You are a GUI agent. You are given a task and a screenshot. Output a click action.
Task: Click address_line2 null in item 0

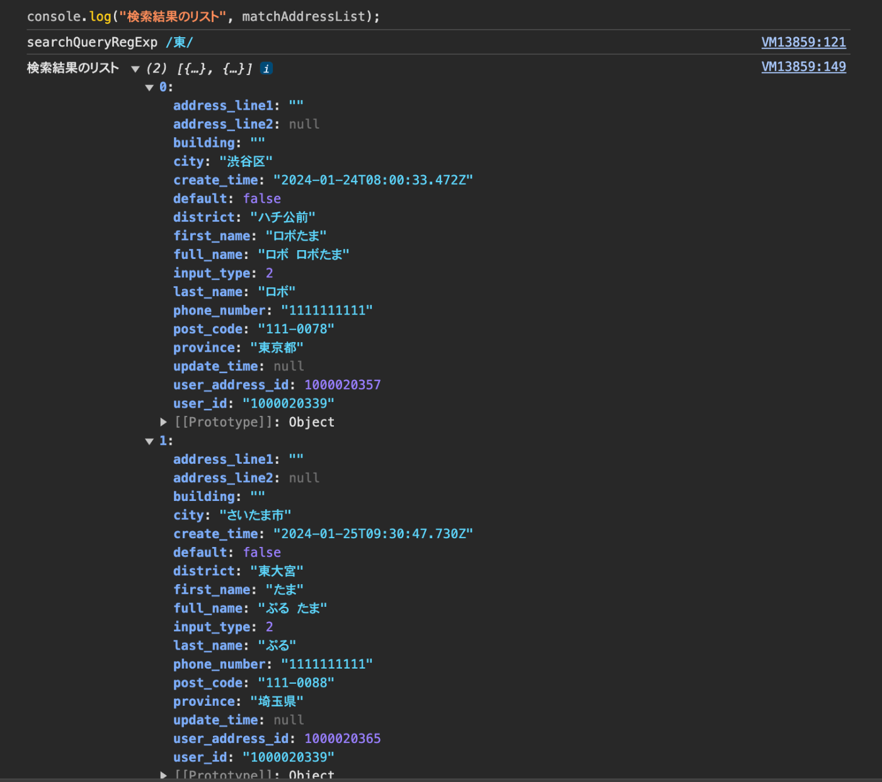[x=304, y=124]
